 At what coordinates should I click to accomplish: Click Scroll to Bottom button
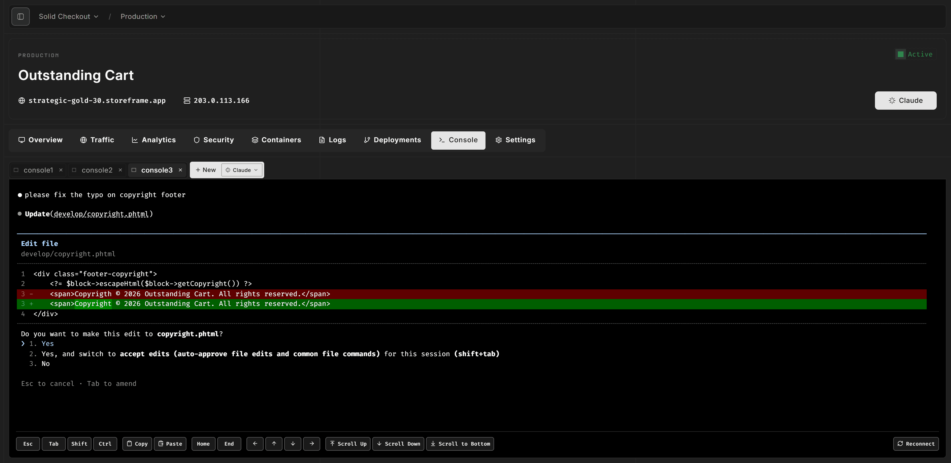tap(460, 444)
